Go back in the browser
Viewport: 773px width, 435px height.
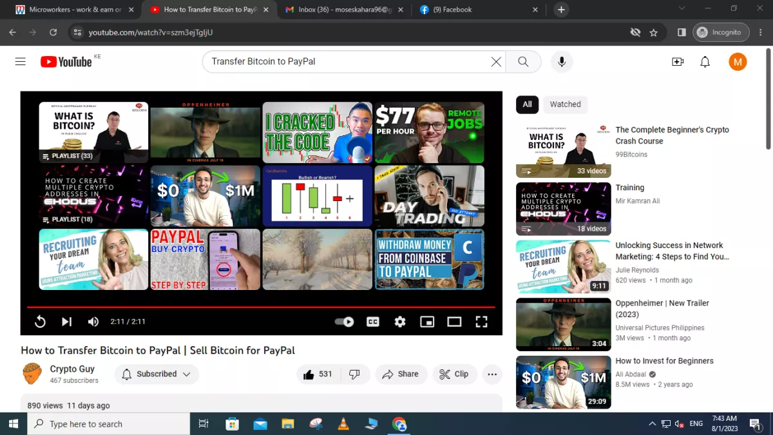[13, 32]
